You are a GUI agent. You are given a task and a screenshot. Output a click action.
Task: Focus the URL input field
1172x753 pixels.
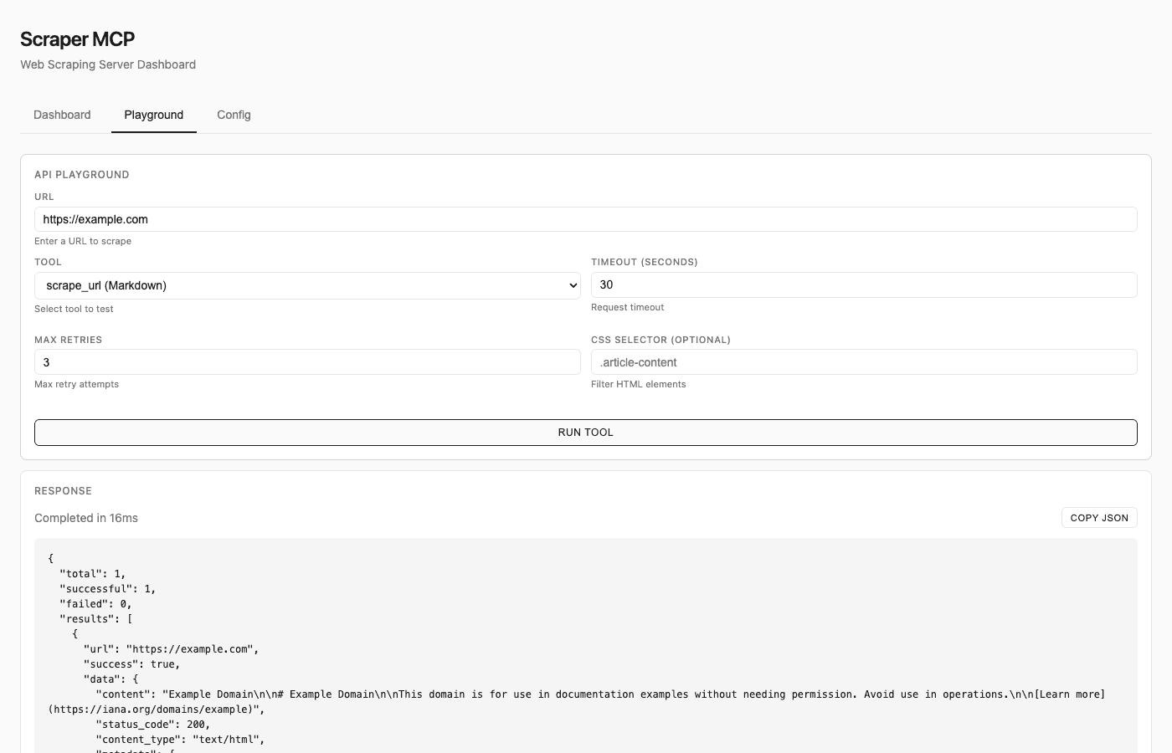[585, 219]
